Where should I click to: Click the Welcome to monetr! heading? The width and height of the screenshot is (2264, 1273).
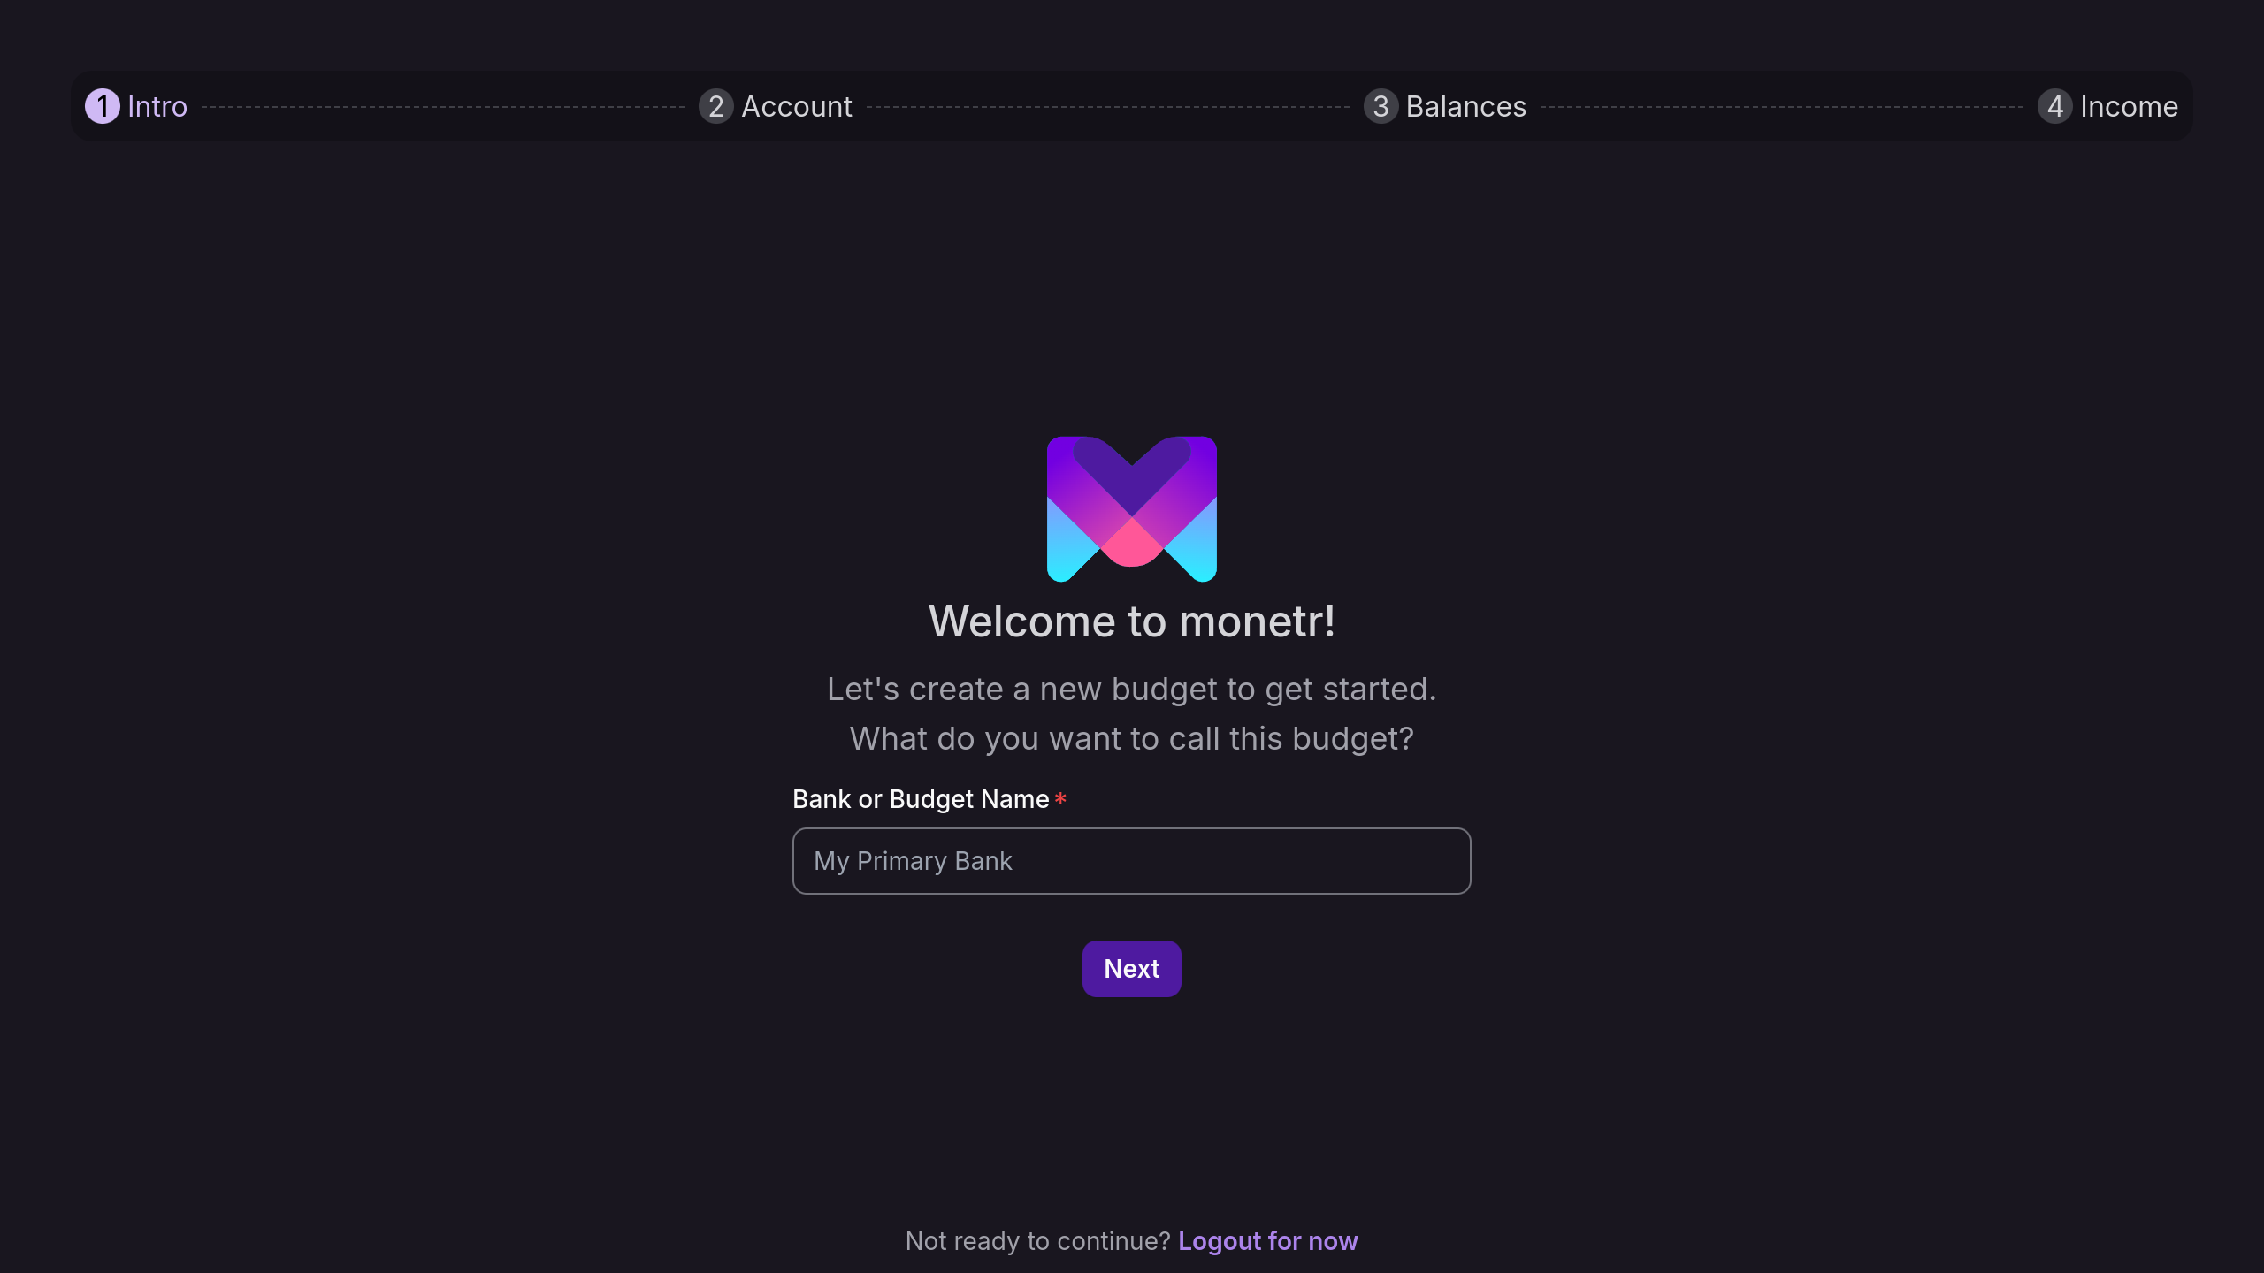1132,621
